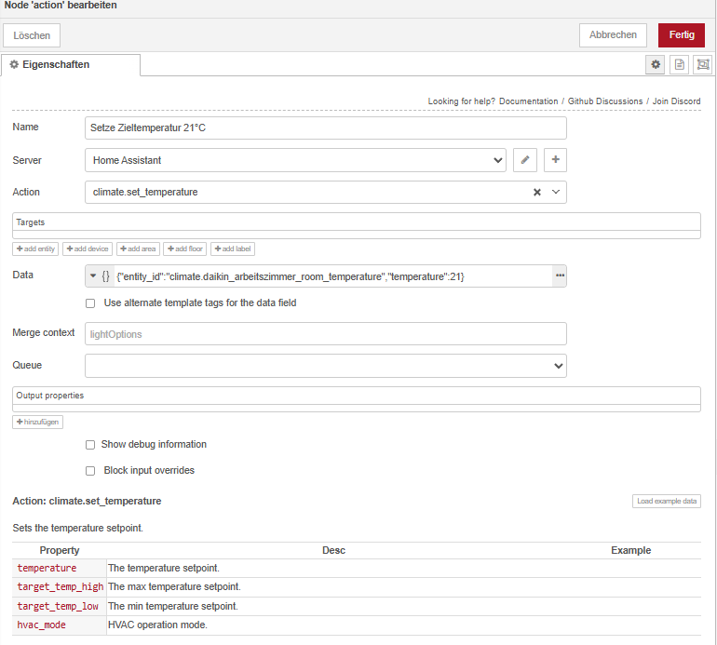Screen dimensions: 717x645
Task: Clear the climate.set_temperature action value
Action: [x=536, y=193]
